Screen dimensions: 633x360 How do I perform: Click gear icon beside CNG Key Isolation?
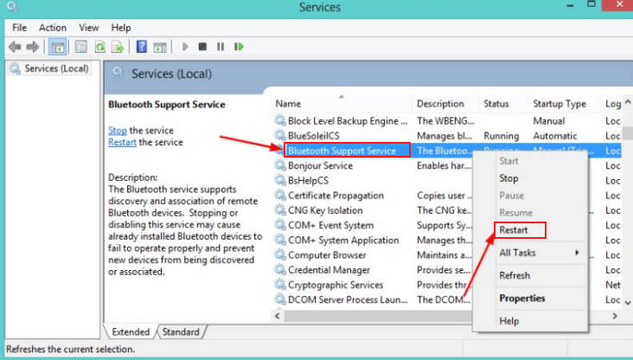pos(280,210)
